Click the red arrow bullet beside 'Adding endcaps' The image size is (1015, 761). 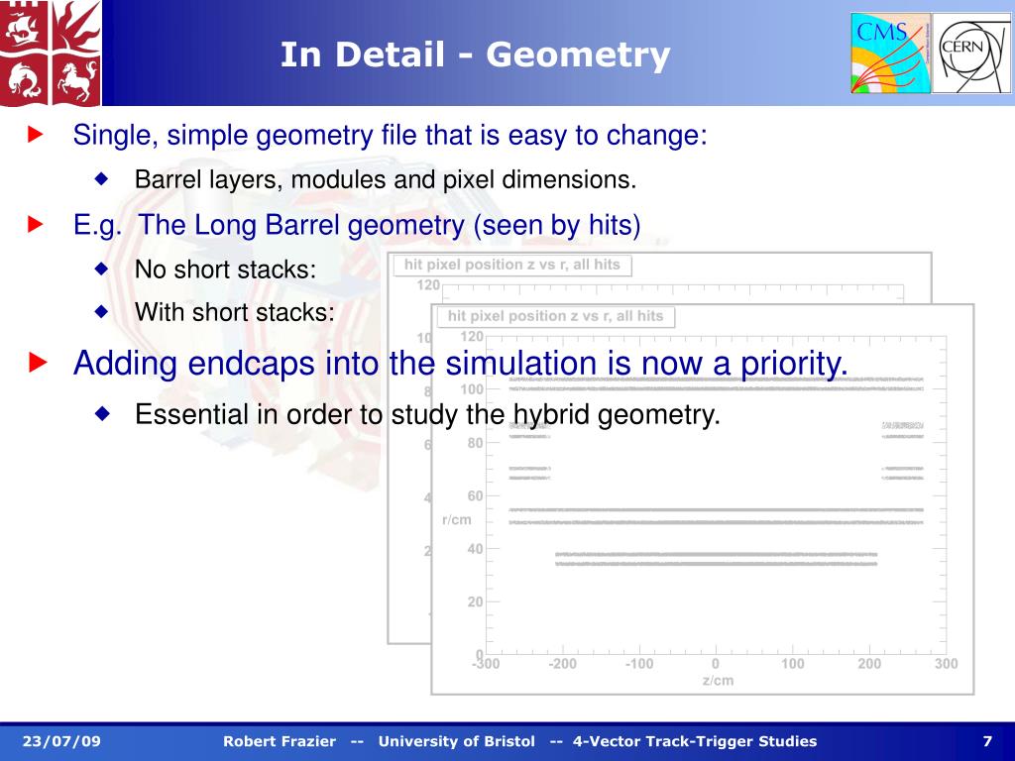[39, 362]
